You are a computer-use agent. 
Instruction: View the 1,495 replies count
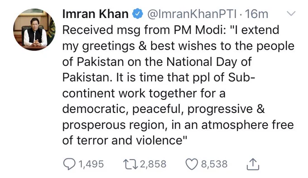pyautogui.click(x=91, y=164)
